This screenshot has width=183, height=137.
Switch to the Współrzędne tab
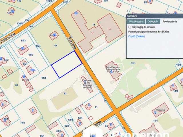click(x=136, y=21)
